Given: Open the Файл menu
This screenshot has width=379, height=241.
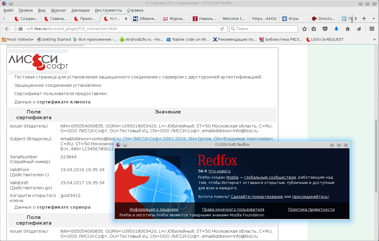Looking at the screenshot, I should pos(8,10).
